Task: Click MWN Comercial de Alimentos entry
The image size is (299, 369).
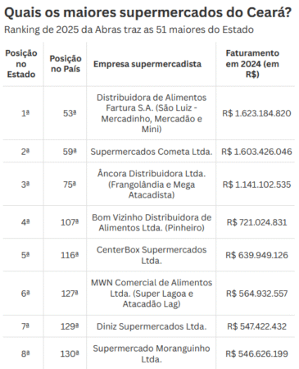Action: 152,294
